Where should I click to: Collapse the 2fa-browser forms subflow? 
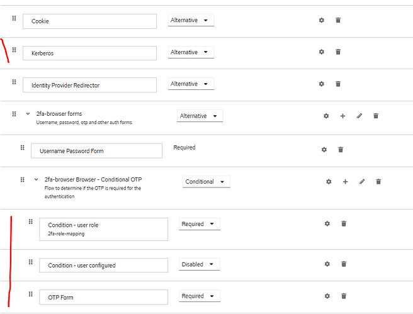tap(28, 114)
